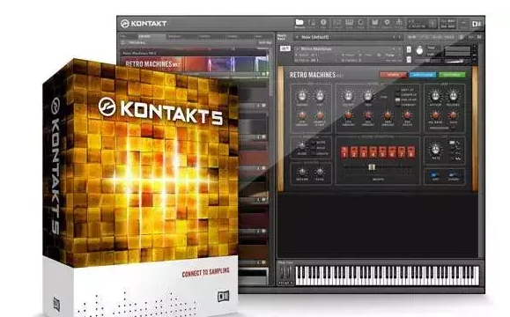The height and width of the screenshot is (317, 510).
Task: Toggle the blue Arp switch
Action: click(435, 176)
